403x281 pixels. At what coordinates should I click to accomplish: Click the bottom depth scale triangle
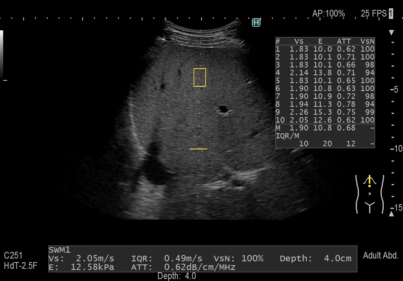pos(391,214)
